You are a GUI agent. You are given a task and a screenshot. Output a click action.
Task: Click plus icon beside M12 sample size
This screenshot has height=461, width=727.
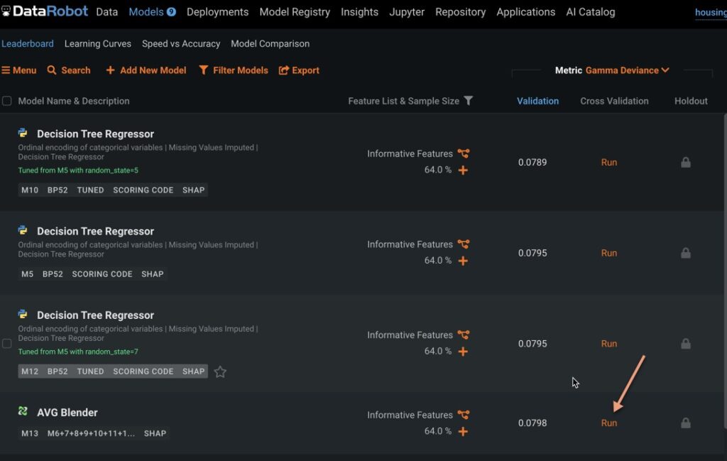pos(463,352)
